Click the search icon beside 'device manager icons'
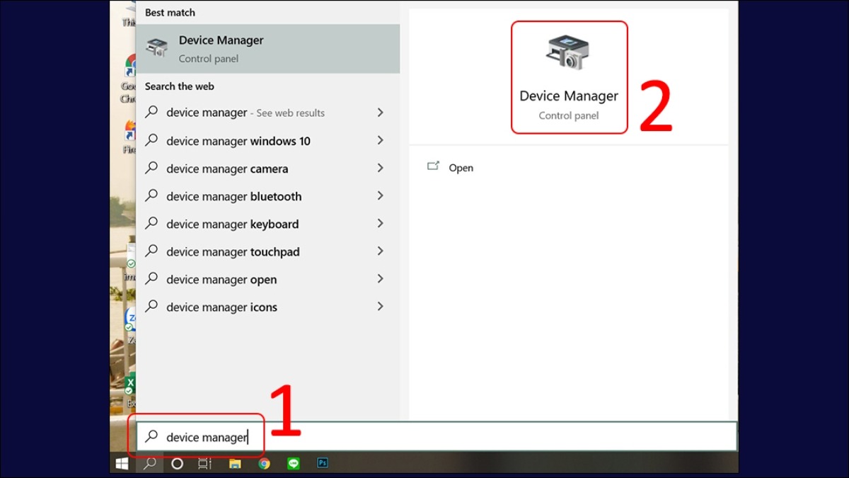The height and width of the screenshot is (478, 849). (x=151, y=307)
